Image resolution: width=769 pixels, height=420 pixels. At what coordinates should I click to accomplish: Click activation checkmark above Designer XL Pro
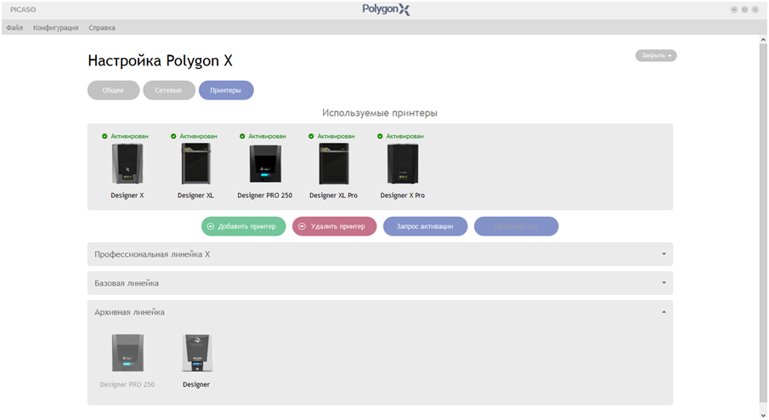click(x=311, y=136)
